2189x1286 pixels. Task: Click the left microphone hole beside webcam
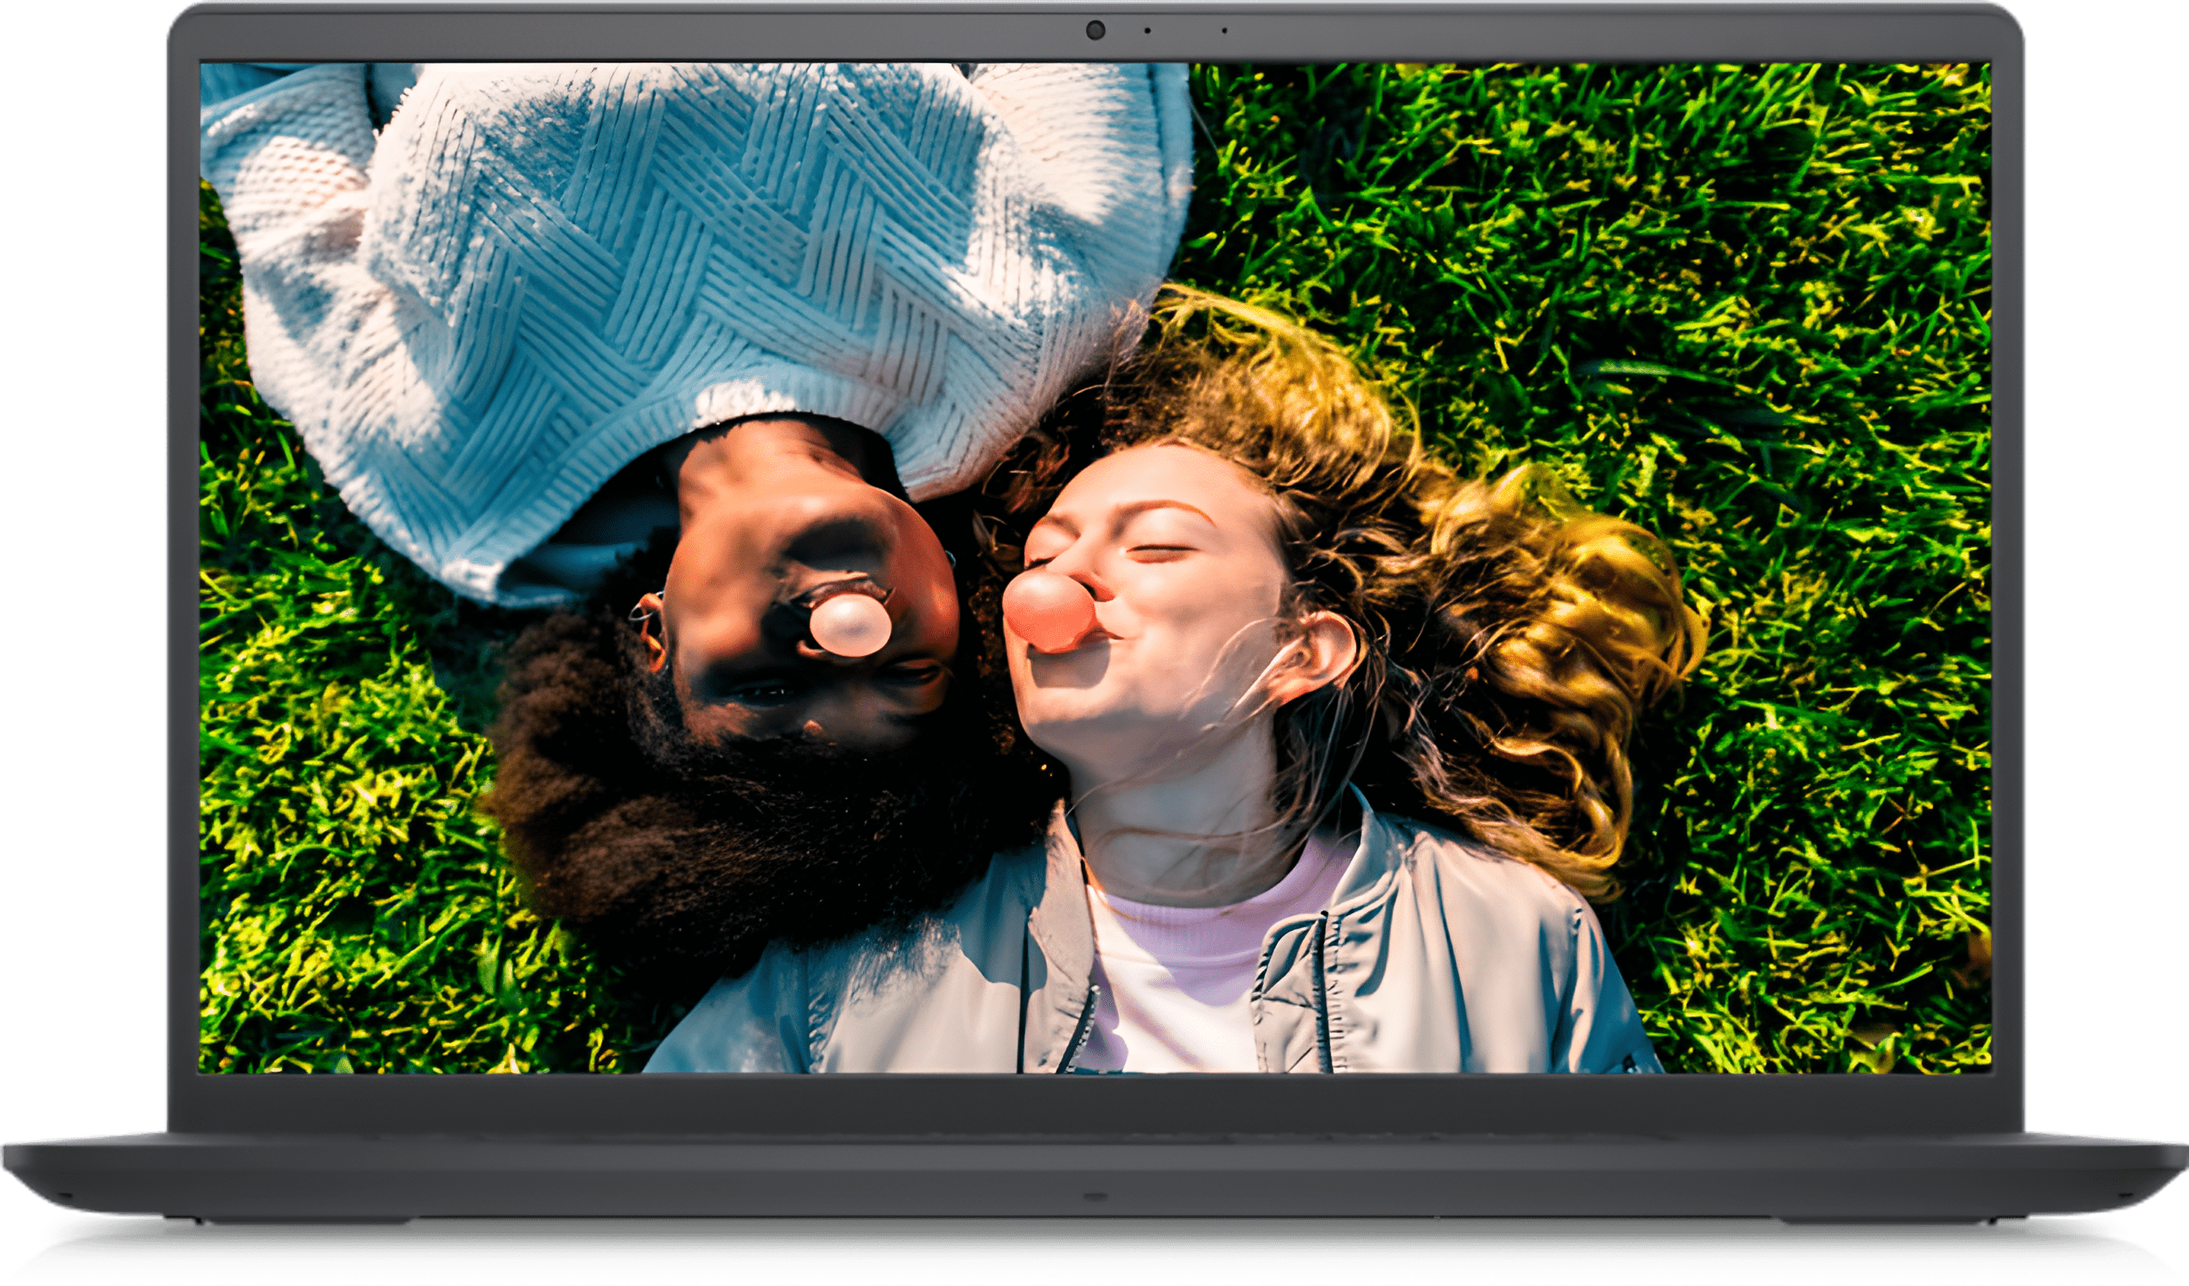tap(1147, 30)
